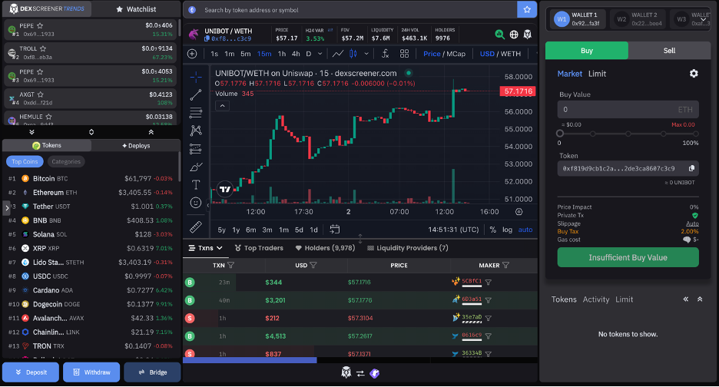Click the horizontal scrollbar below transactions
The width and height of the screenshot is (719, 387).
point(250,360)
